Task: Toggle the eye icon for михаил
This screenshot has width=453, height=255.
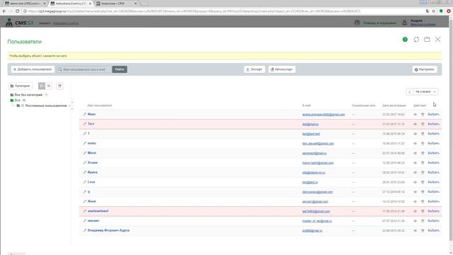Action: (x=415, y=221)
